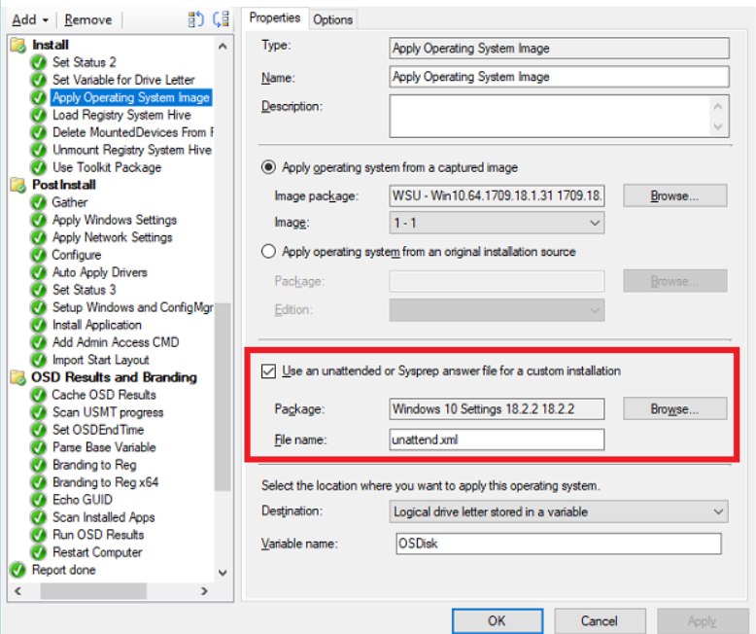Click green check icon beside Report done

point(17,570)
